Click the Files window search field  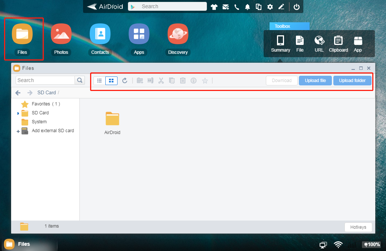click(45, 80)
